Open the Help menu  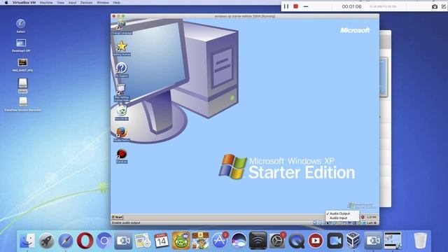(117, 3)
